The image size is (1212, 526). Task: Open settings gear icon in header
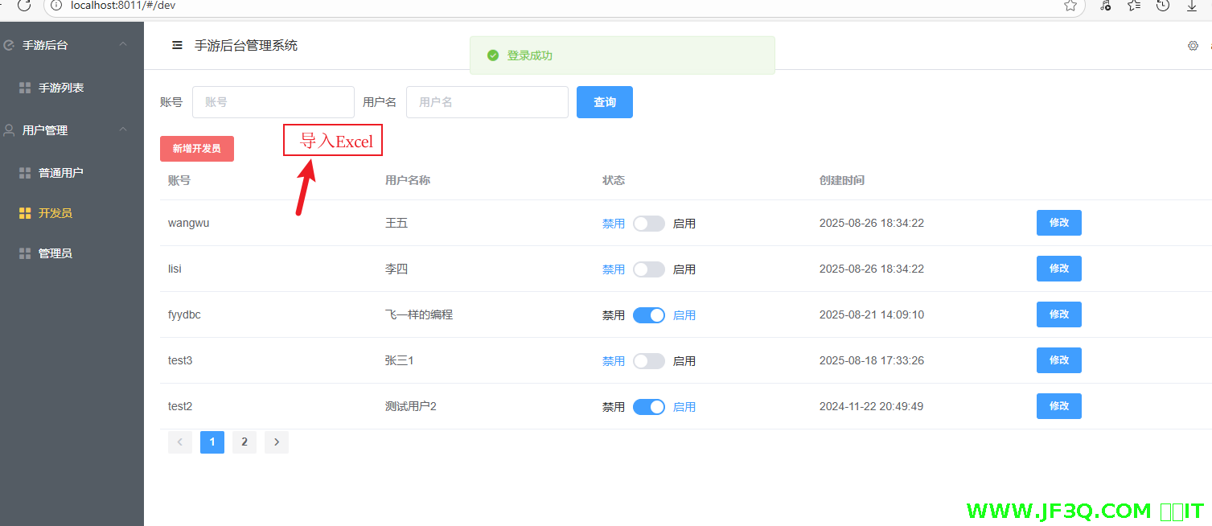[x=1193, y=46]
